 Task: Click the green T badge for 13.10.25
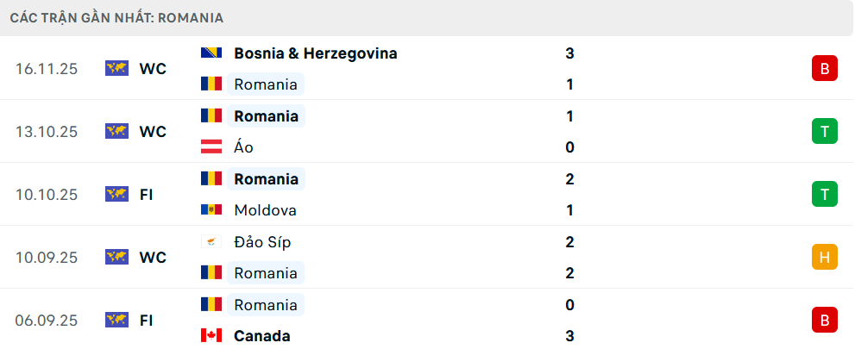[825, 132]
